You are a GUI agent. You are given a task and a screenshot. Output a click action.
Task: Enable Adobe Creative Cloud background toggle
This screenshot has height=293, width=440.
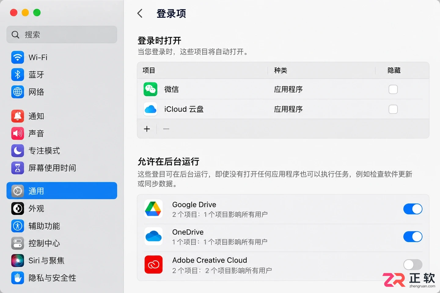413,265
